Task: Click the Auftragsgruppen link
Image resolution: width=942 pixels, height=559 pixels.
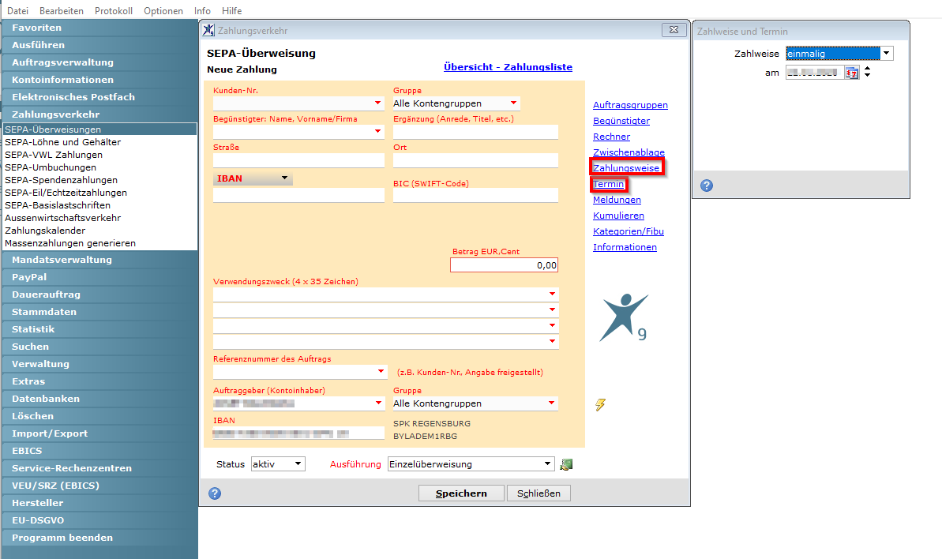Action: [x=630, y=105]
